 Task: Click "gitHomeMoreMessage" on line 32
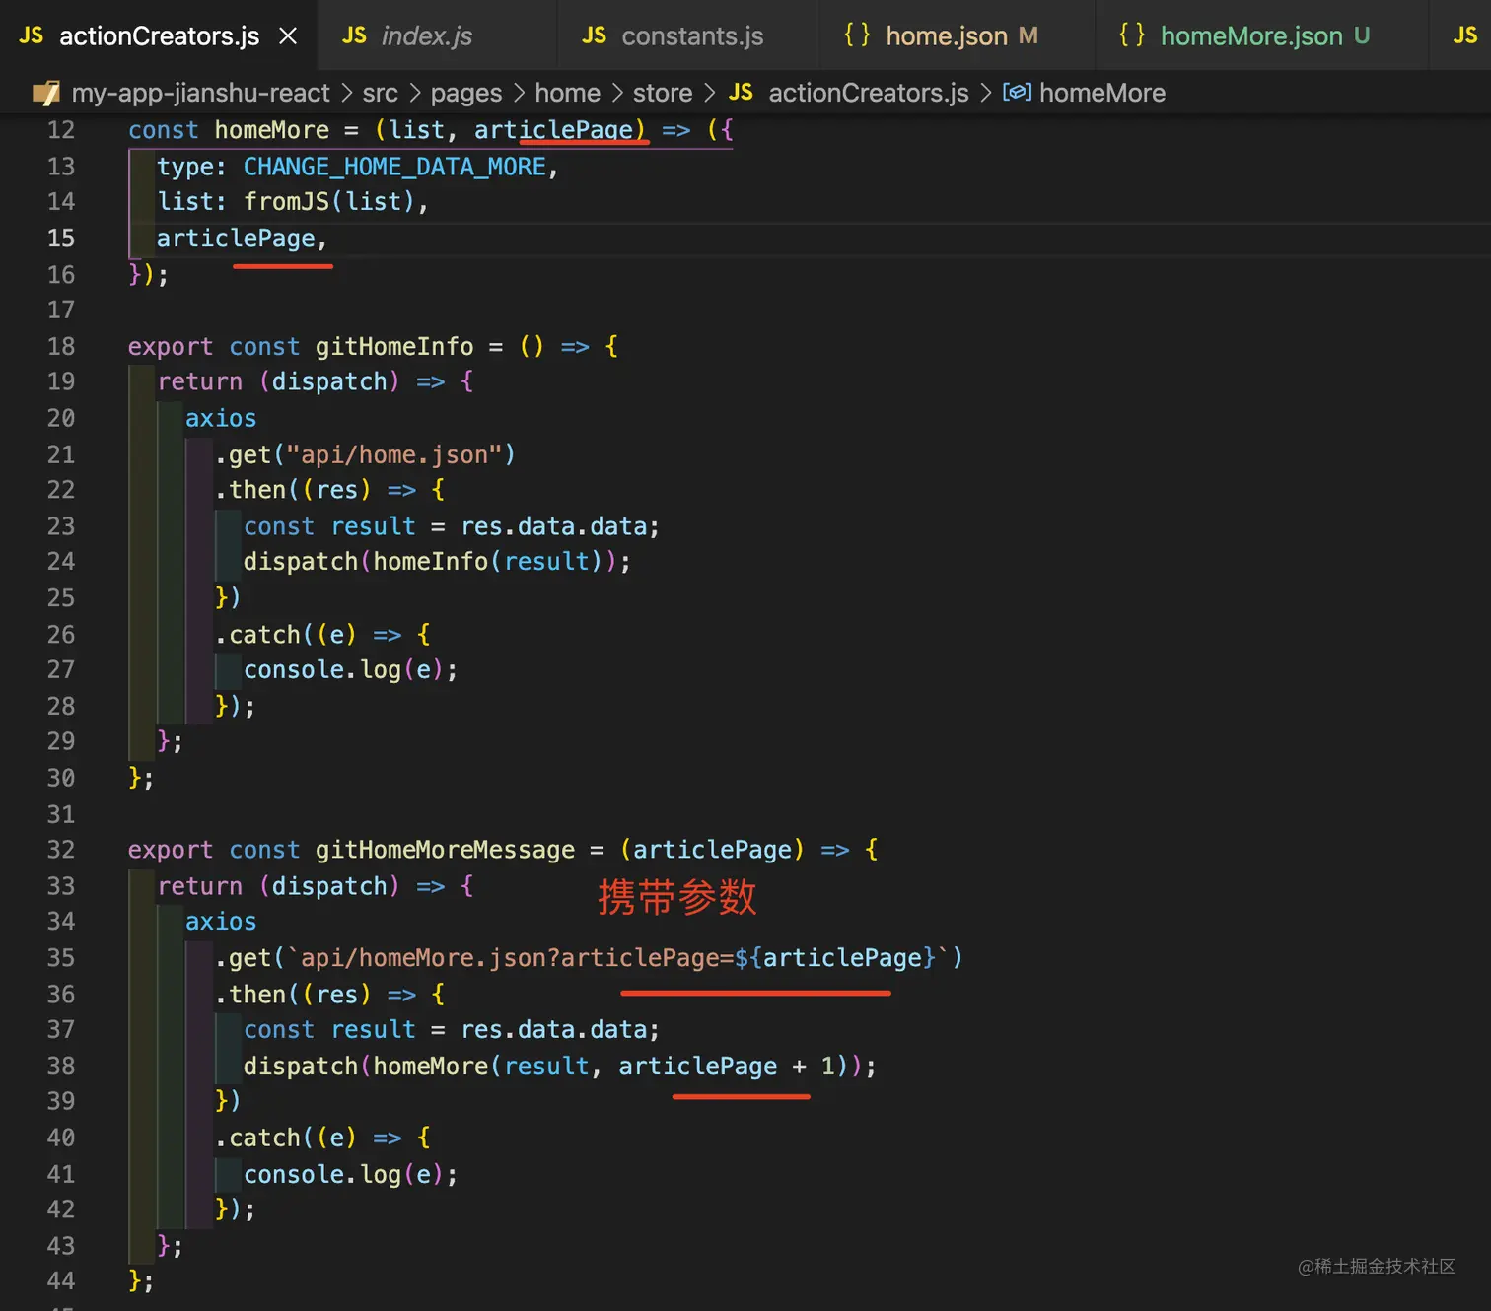(x=445, y=850)
